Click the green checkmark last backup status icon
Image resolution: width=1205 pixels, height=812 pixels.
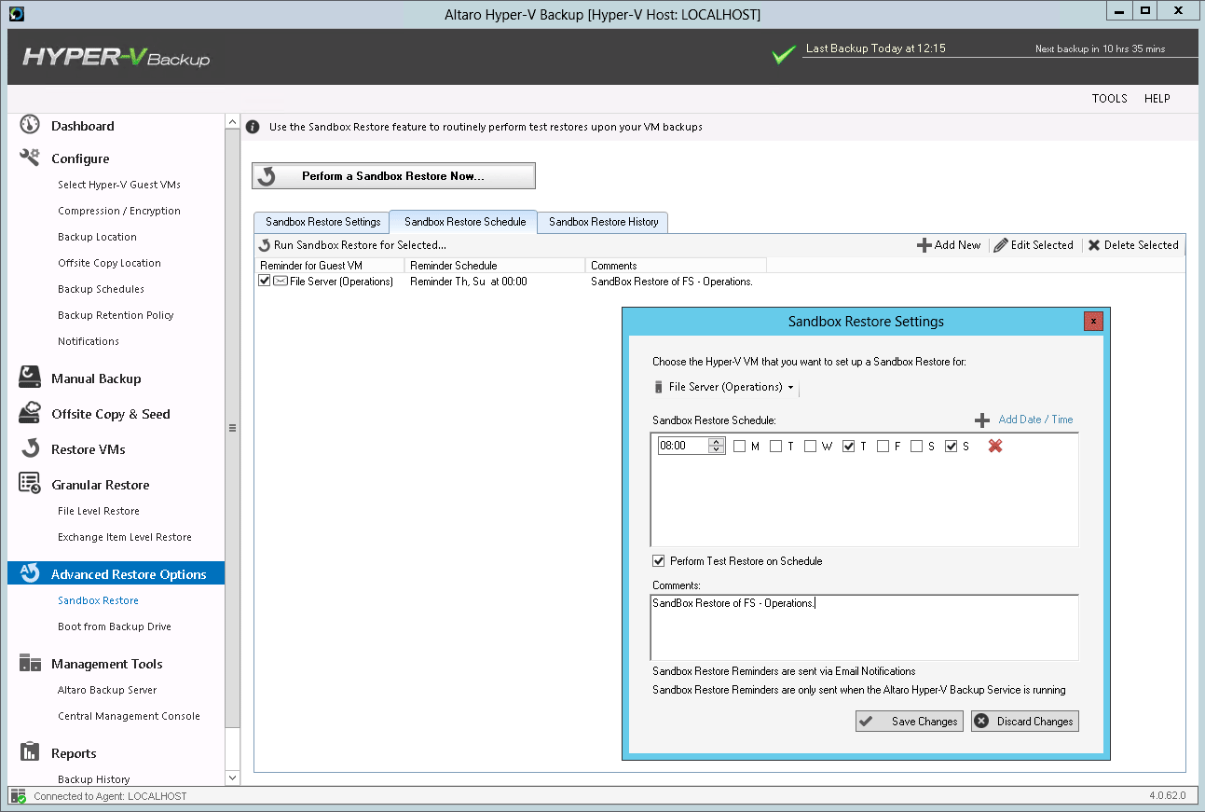(785, 54)
